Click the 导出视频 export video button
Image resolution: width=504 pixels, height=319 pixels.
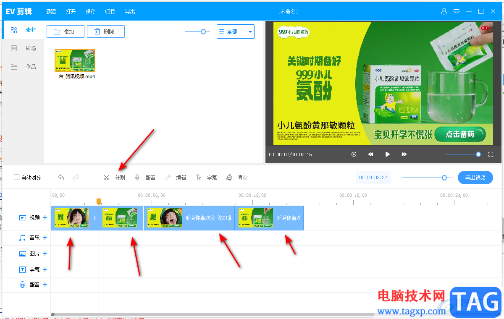(475, 178)
